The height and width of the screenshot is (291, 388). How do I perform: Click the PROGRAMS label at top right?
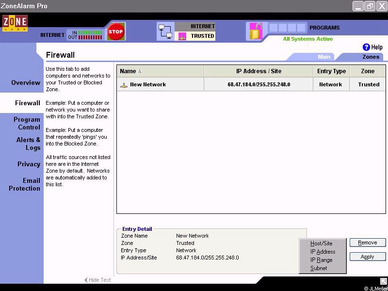324,28
